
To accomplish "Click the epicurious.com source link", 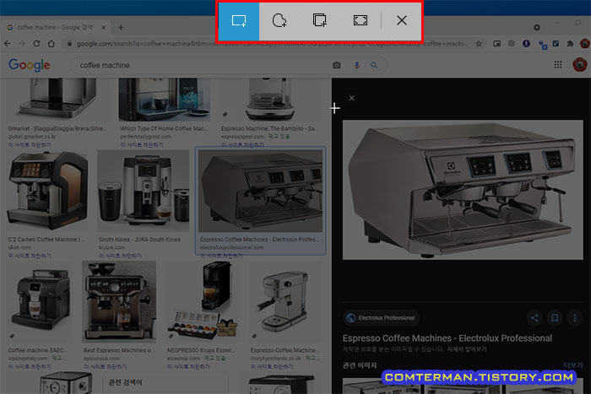I will [102, 359].
